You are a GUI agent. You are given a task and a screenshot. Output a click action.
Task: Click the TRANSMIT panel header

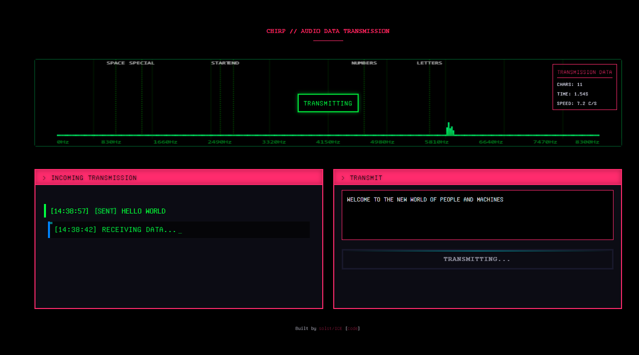(x=477, y=177)
